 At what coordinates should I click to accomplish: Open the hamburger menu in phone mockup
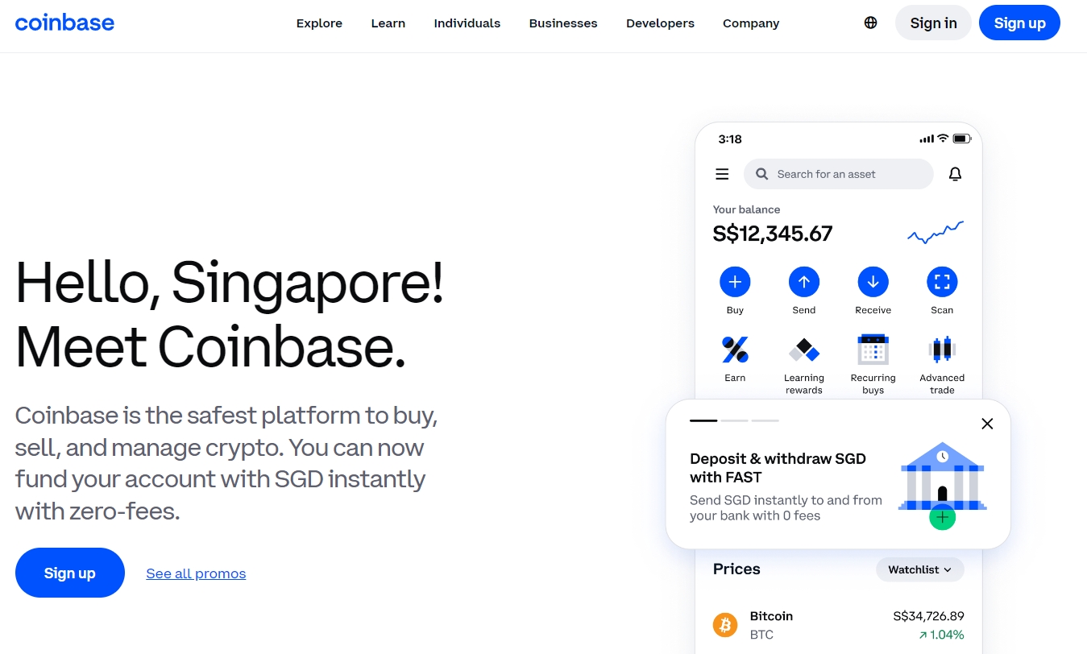(722, 174)
